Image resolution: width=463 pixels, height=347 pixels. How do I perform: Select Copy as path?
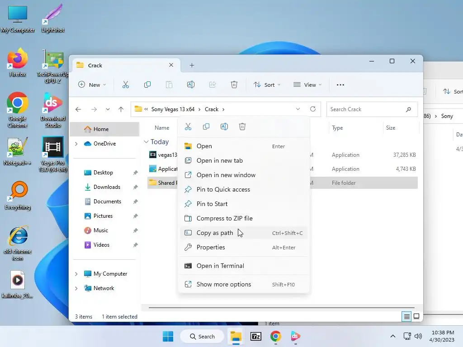tap(244, 233)
